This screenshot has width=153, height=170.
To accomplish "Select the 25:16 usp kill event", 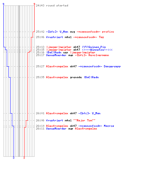I will [66, 52].
